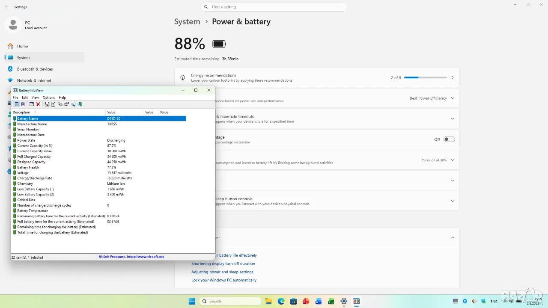The width and height of the screenshot is (548, 308).
Task: Refresh battery info using toolbar icon
Action: click(x=54, y=104)
